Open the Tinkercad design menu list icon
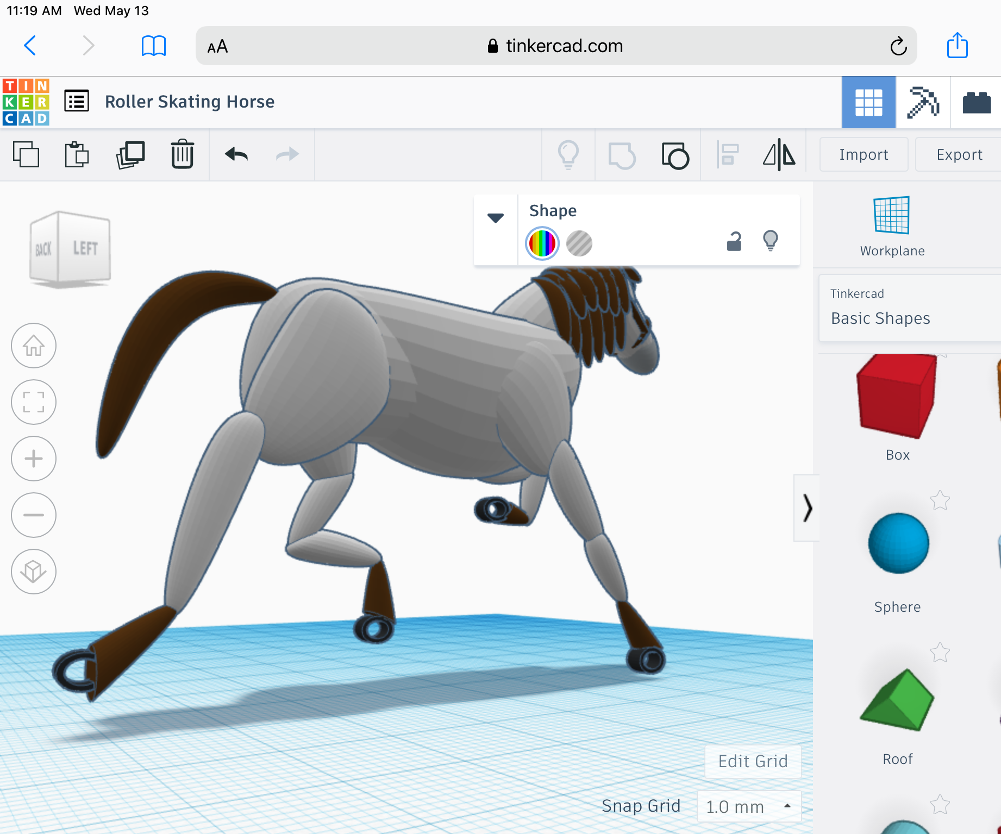 [x=76, y=101]
